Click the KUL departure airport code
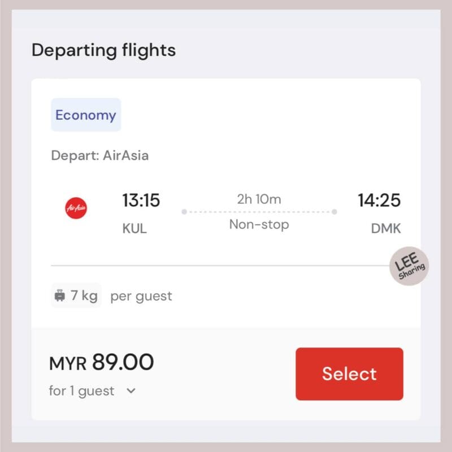This screenshot has width=452, height=452. [134, 229]
